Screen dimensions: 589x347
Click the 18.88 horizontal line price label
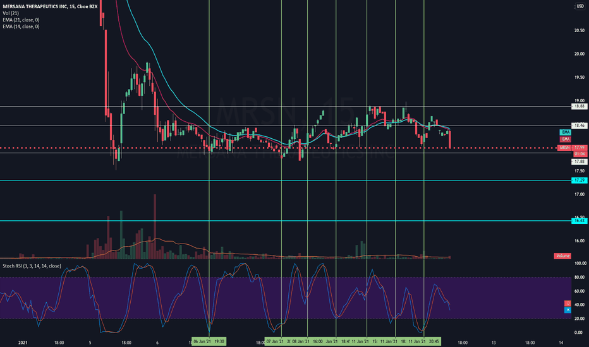(x=580, y=107)
